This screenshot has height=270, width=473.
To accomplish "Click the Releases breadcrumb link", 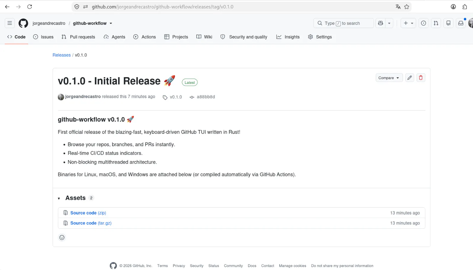I will coord(61,55).
